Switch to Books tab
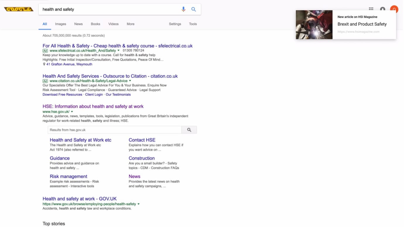The height and width of the screenshot is (227, 404). [x=95, y=24]
